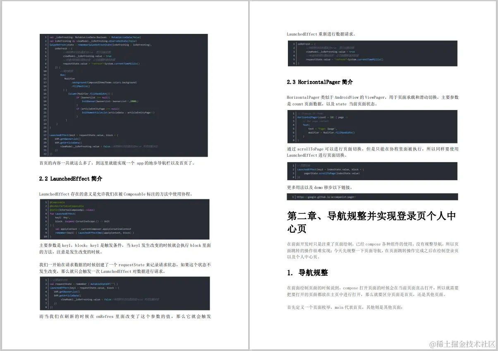This screenshot has height=351, width=498.
Task: Click the paragraph starting "通过 scrollToPage 可以进行页面切换"
Action: [372, 152]
